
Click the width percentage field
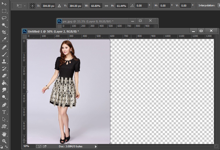pyautogui.click(x=96, y=6)
